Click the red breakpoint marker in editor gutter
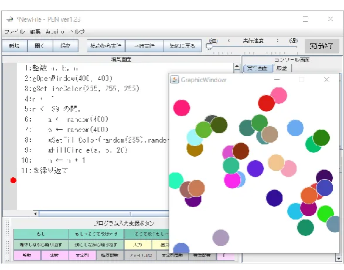 (x=13, y=180)
